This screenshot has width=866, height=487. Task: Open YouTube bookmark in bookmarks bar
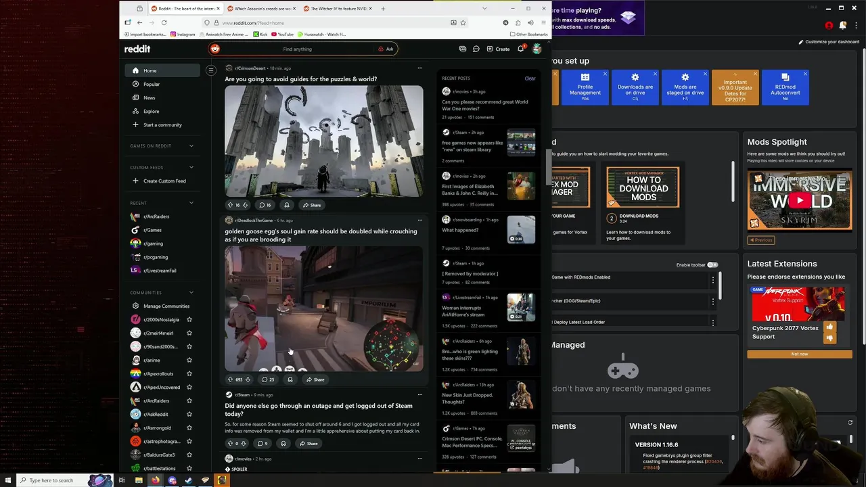pyautogui.click(x=282, y=34)
